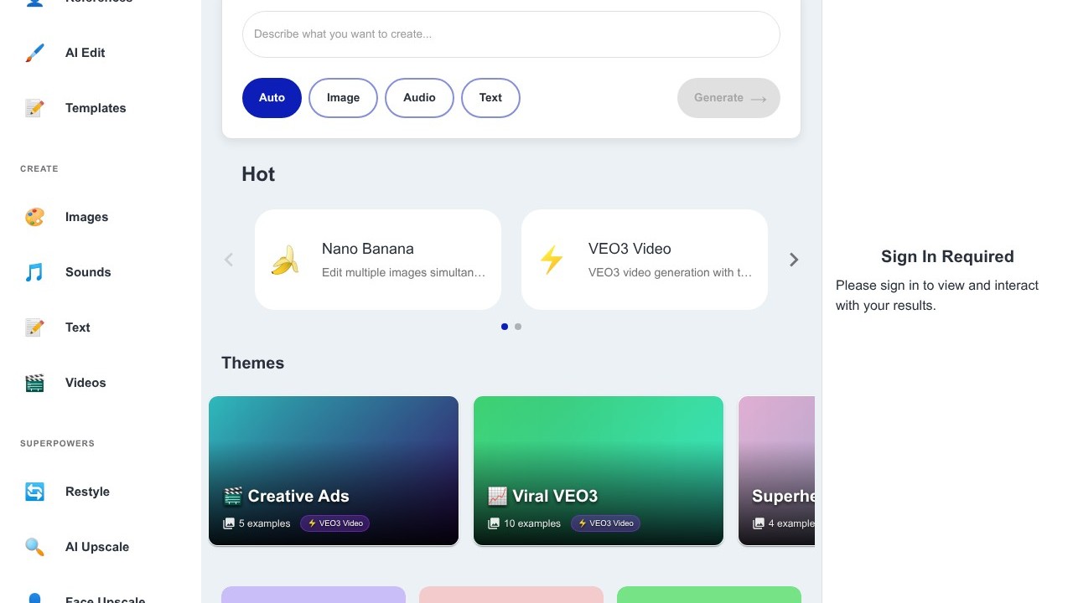The width and height of the screenshot is (1073, 603).
Task: Select the Auto generation mode
Action: tap(272, 98)
